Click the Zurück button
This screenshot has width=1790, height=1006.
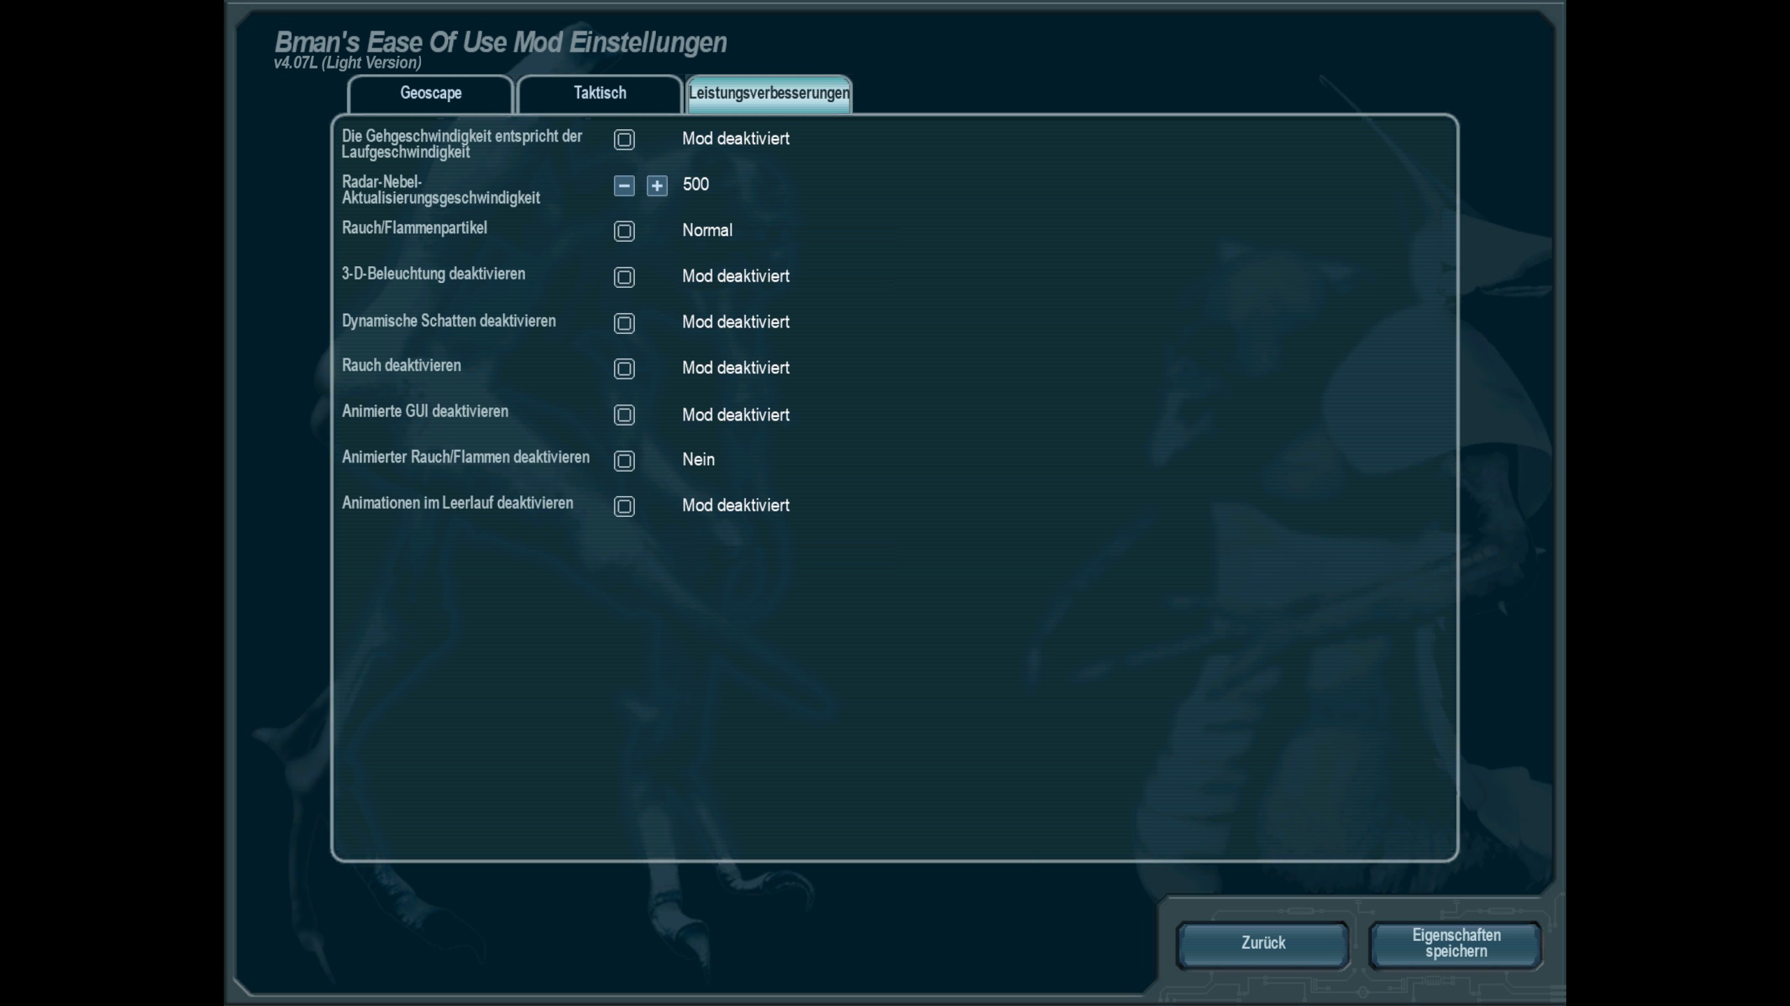pos(1263,944)
